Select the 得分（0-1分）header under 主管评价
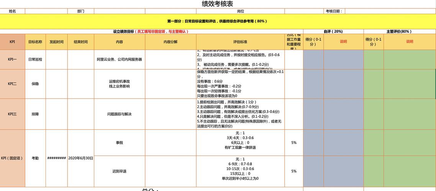This screenshot has width=436, height=191. [374, 42]
